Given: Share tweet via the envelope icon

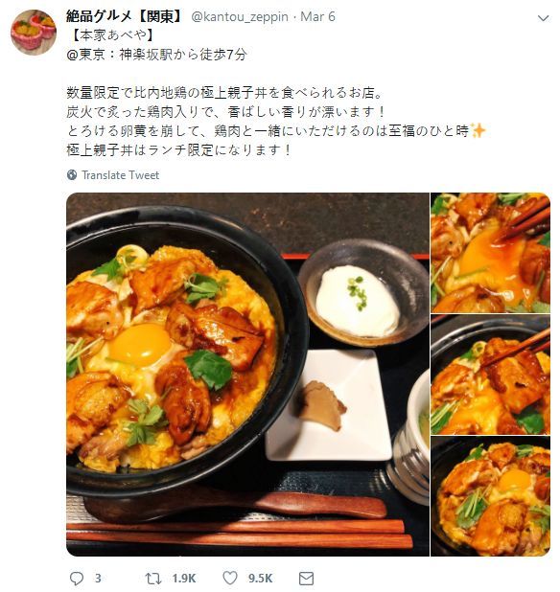Looking at the screenshot, I should tap(306, 578).
